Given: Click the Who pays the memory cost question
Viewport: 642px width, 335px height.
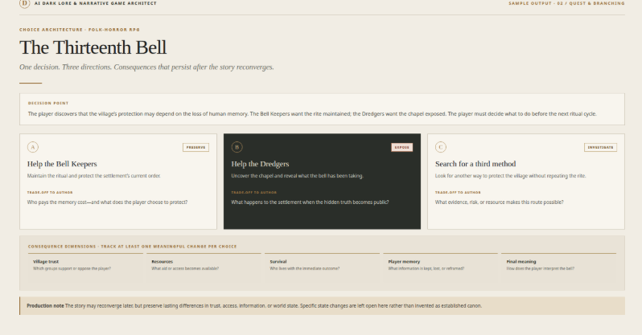Looking at the screenshot, I should pos(107,202).
